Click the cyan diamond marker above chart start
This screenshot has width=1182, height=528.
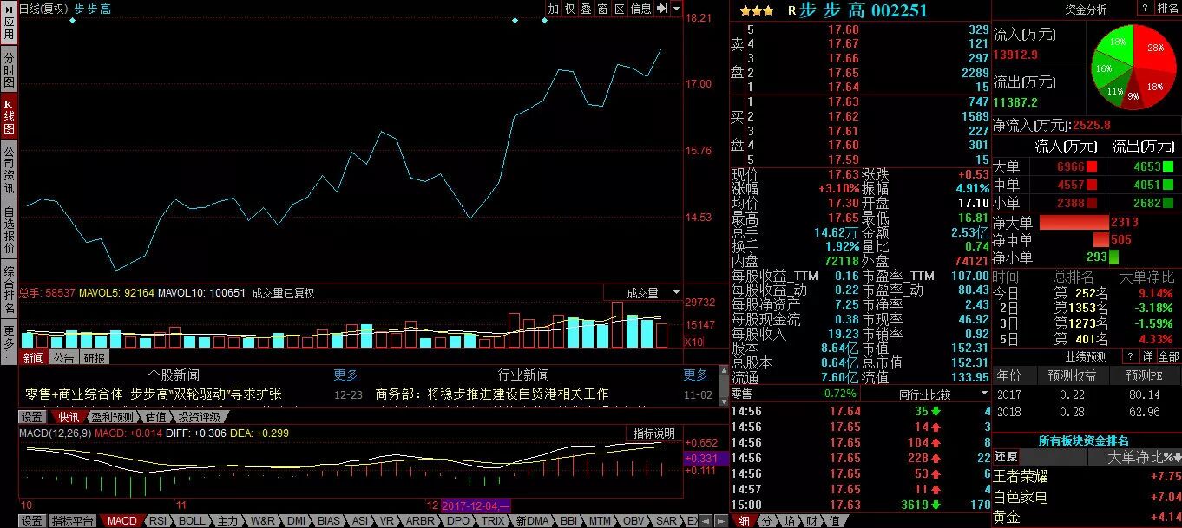pos(72,20)
